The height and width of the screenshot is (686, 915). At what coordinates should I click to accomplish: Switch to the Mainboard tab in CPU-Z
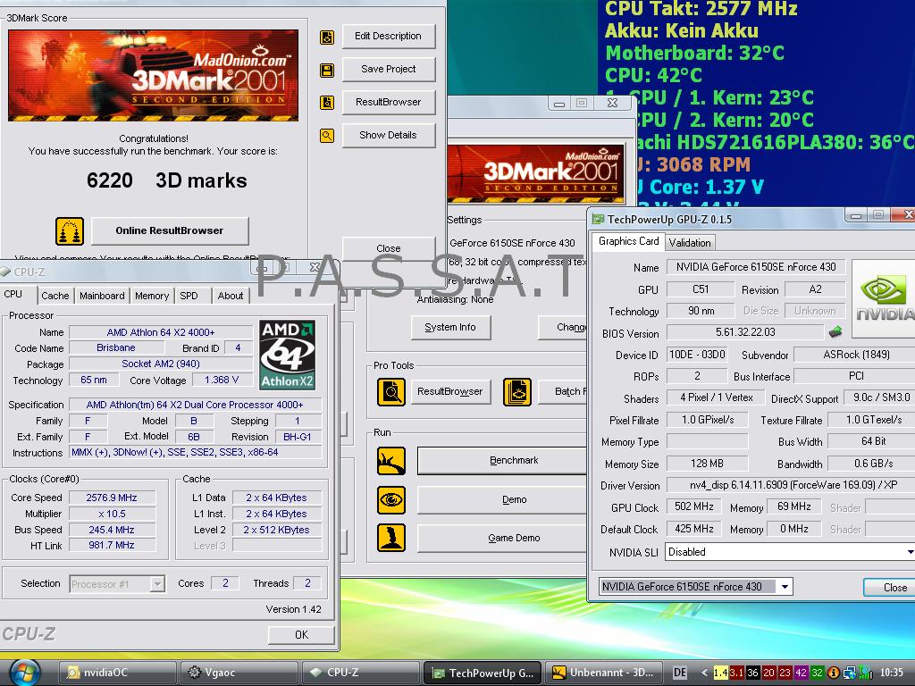102,296
